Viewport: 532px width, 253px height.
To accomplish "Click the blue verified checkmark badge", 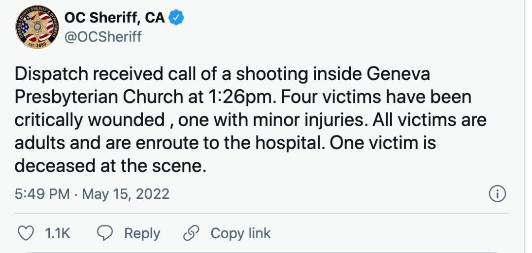I will pos(177,18).
